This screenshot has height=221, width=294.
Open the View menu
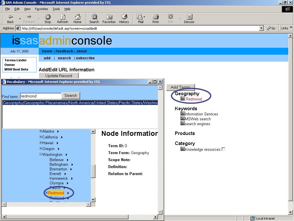point(27,9)
